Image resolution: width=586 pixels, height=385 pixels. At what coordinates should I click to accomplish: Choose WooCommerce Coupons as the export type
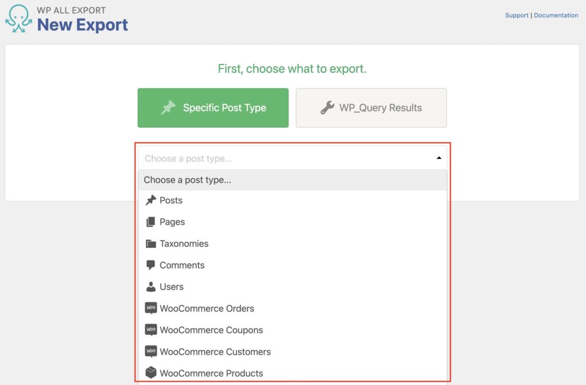coord(210,330)
